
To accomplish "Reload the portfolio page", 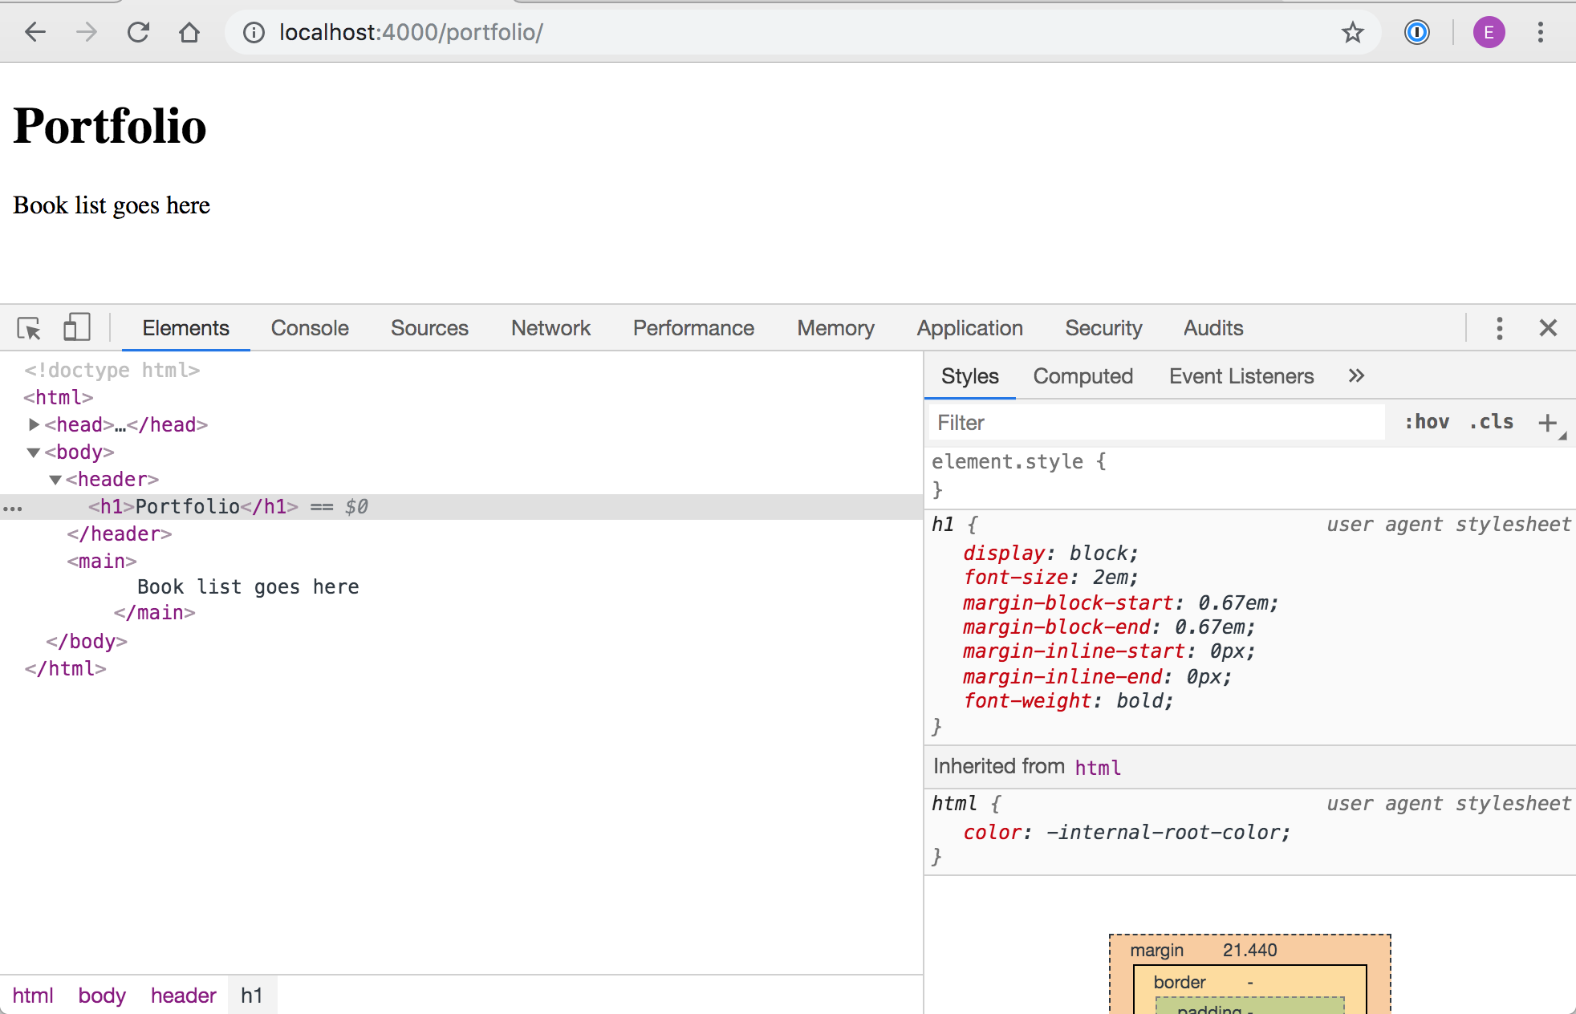I will tap(138, 32).
